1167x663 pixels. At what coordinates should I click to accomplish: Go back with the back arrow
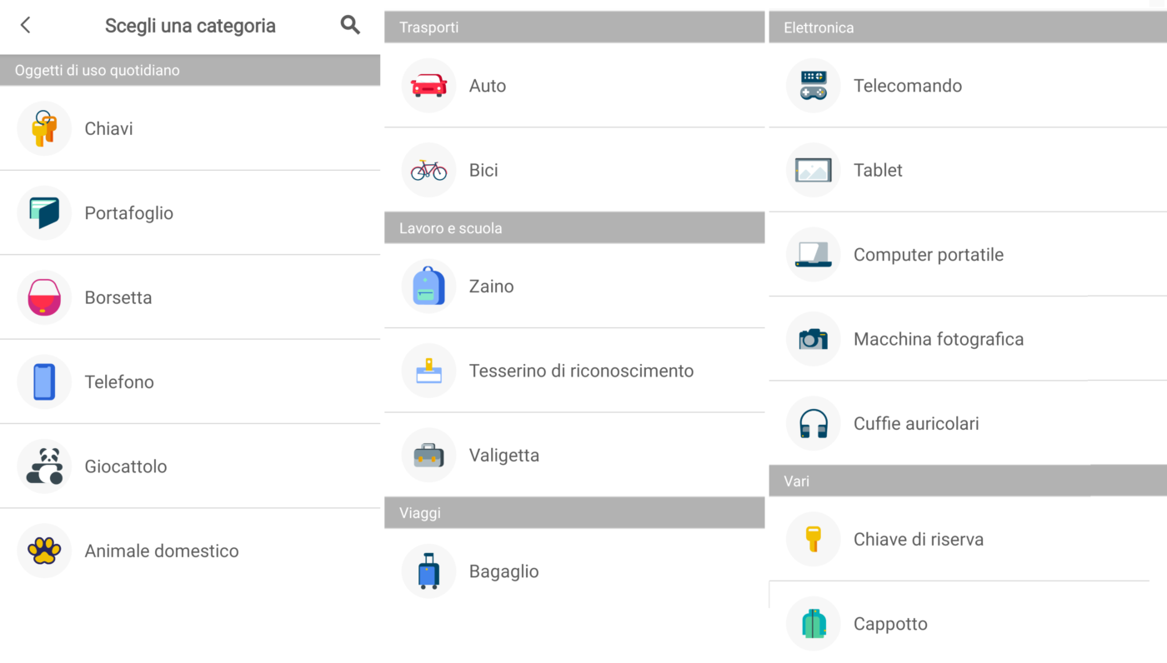(x=26, y=25)
